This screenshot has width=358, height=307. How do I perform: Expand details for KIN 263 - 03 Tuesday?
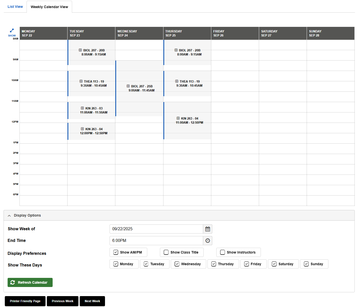[x=82, y=108]
